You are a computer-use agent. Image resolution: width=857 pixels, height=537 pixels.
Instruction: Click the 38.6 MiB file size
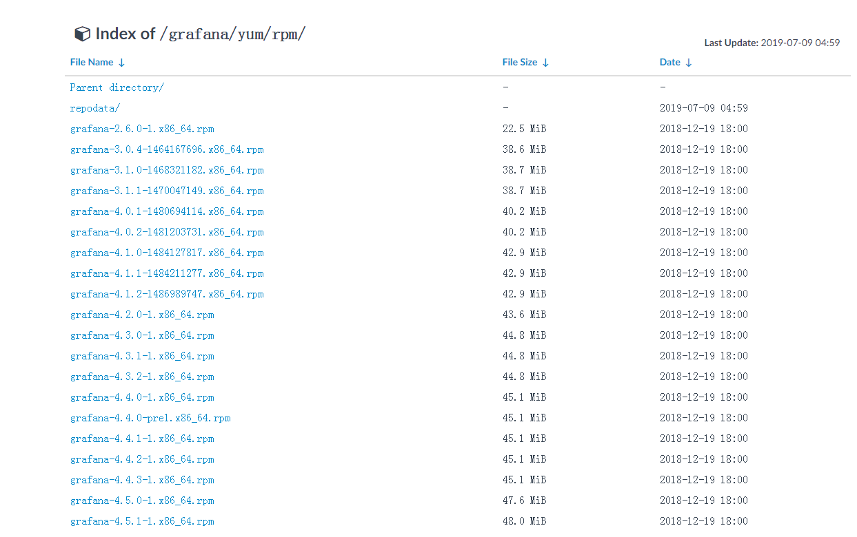click(x=525, y=149)
